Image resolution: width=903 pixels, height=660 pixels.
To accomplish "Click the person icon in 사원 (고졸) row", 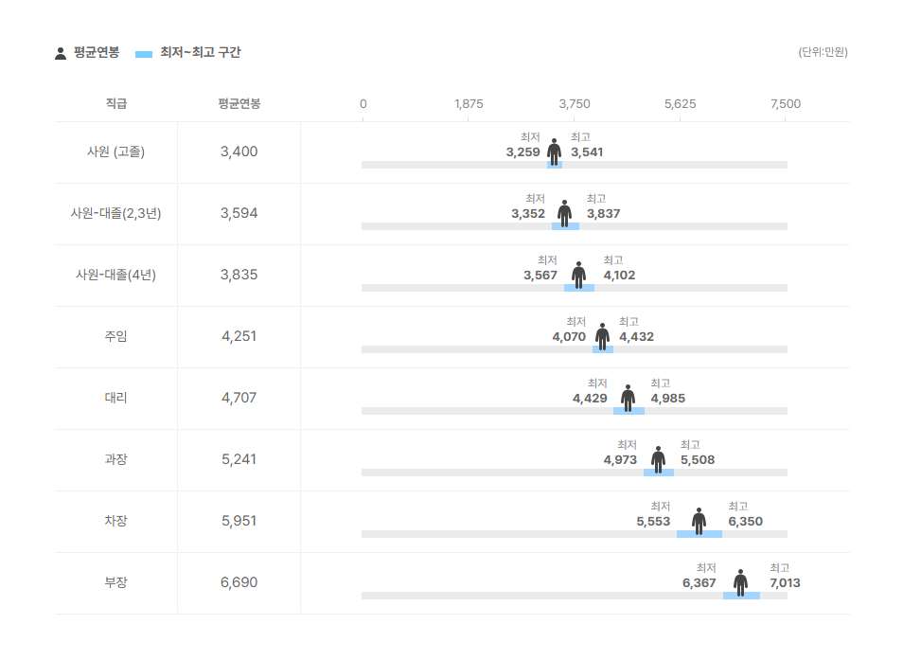I will pyautogui.click(x=555, y=151).
